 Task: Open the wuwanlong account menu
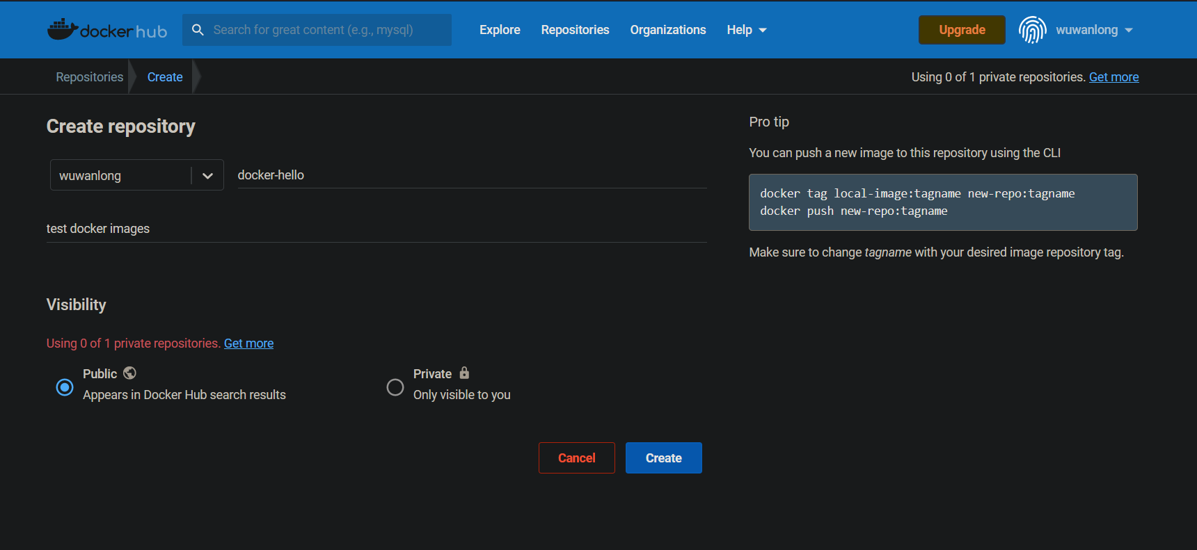point(1094,30)
